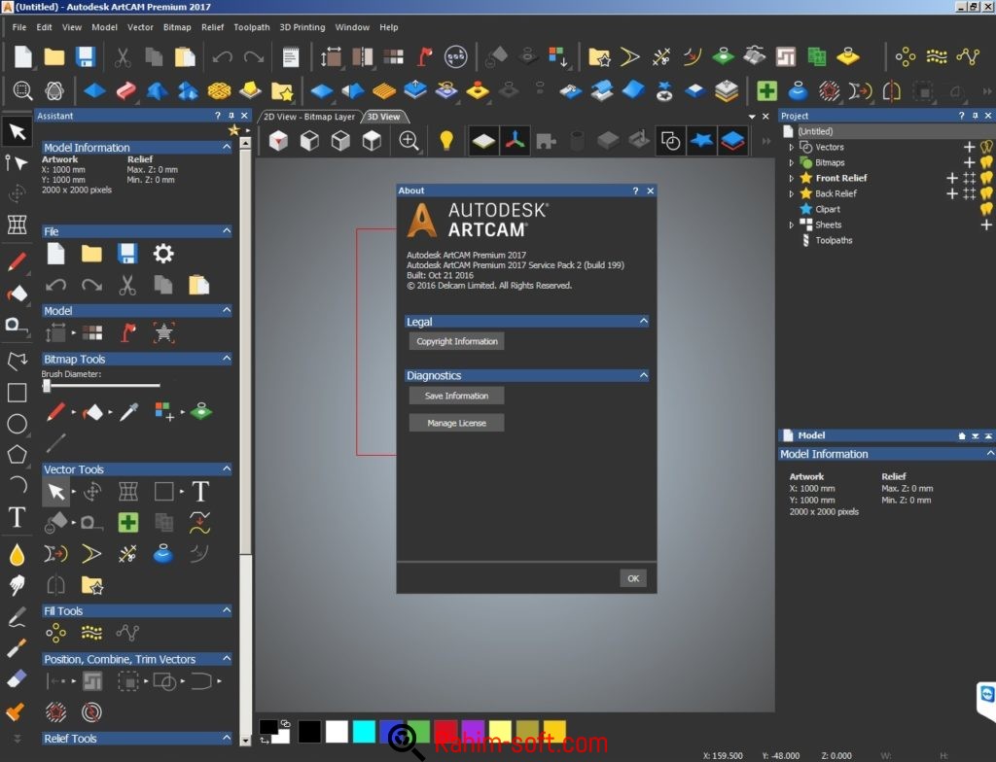996x762 pixels.
Task: Click the zoom magnifier in the view toolbar
Action: coord(409,141)
